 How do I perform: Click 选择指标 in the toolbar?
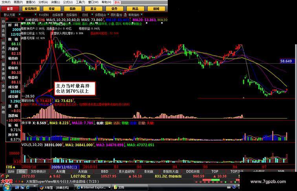(71, 15)
